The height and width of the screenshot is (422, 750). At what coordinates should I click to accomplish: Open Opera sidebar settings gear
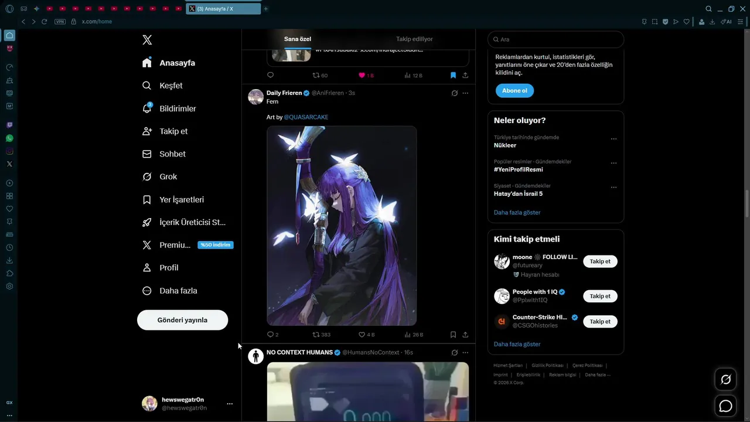coord(9,286)
